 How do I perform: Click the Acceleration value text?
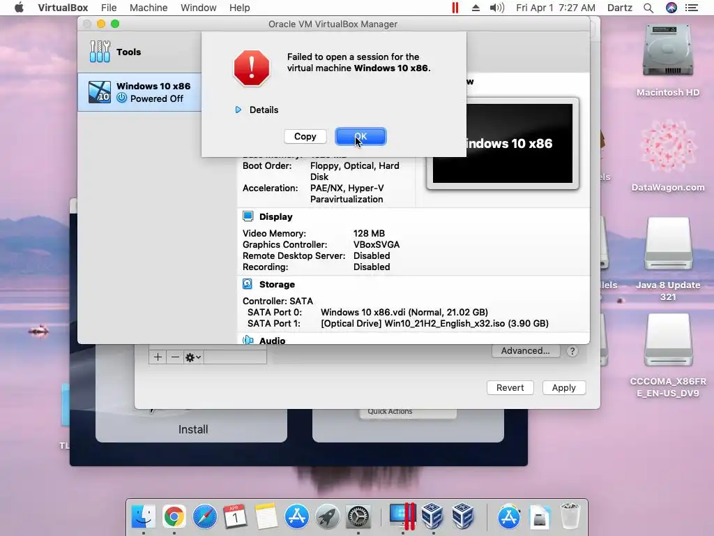(347, 194)
